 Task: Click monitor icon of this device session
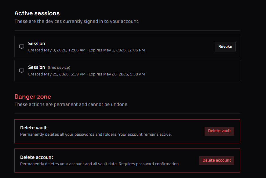point(22,71)
